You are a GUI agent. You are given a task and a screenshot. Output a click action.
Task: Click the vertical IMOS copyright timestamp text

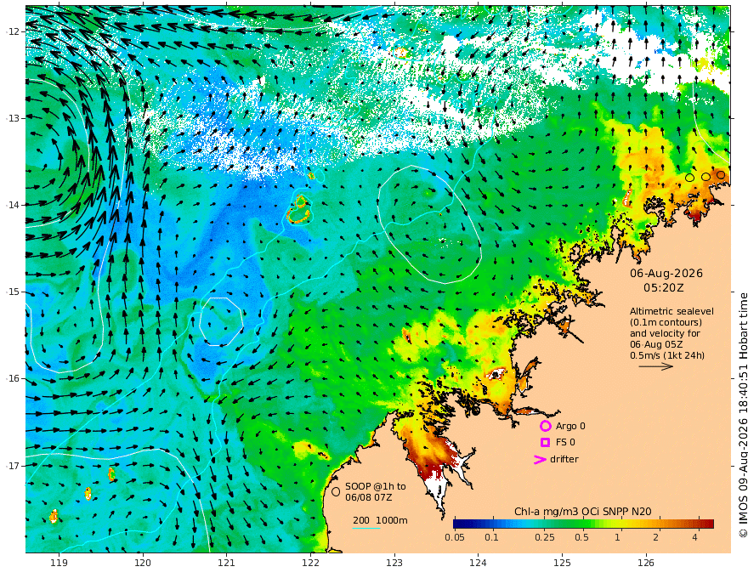[742, 415]
